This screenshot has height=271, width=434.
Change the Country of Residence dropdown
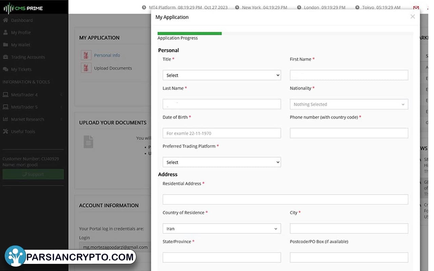coord(222,229)
